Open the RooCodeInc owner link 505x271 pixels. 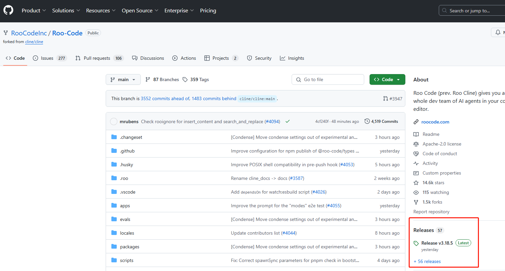coord(29,33)
